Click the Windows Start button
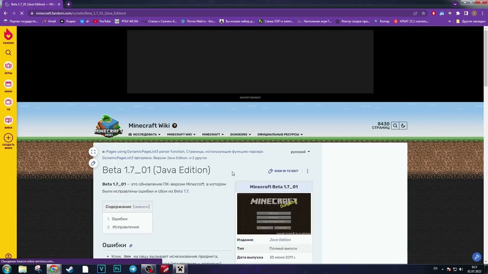This screenshot has width=488, height=274. (6, 269)
